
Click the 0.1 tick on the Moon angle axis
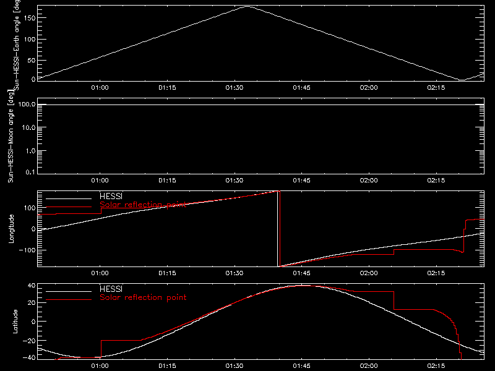(x=30, y=172)
